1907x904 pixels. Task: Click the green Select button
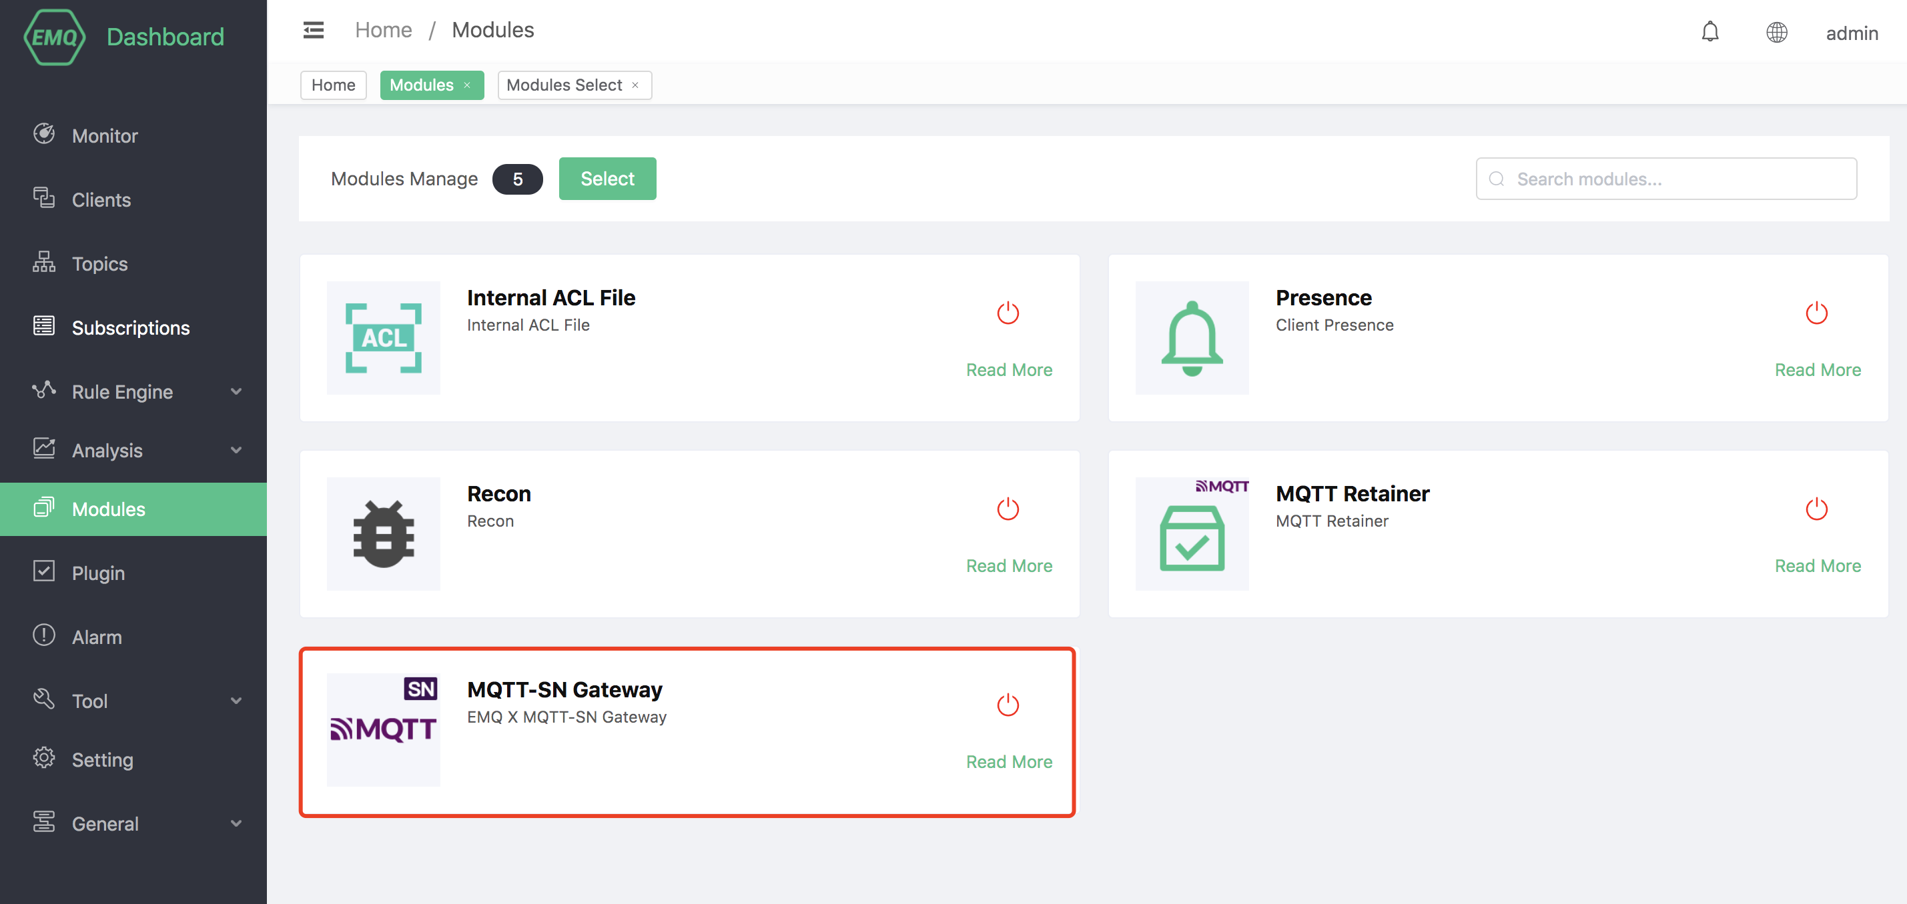point(607,178)
